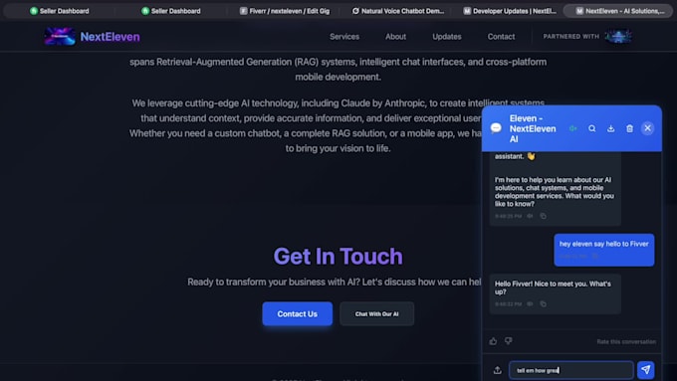Viewport: 677px width, 381px height.
Task: Select the NextEleven - AI Solutions tab
Action: pyautogui.click(x=618, y=11)
